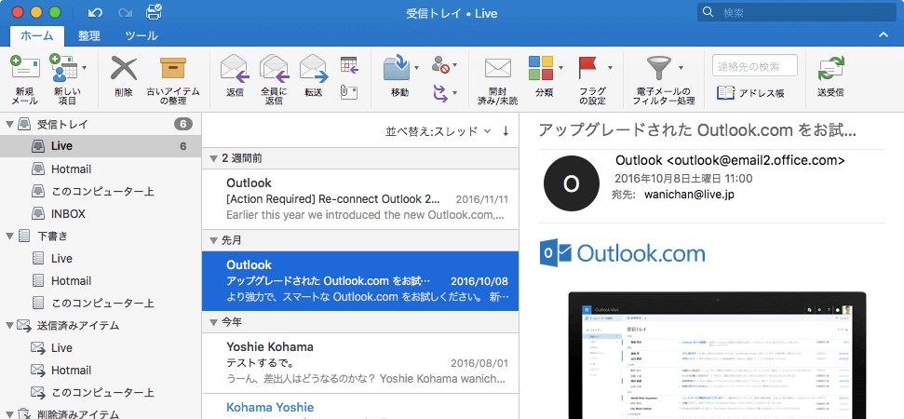The height and width of the screenshot is (419, 904).
Task: Select Live under 下書き
Action: [101, 258]
